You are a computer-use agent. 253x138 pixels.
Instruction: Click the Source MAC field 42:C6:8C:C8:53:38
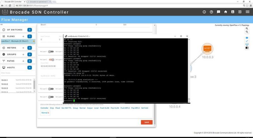(51, 66)
